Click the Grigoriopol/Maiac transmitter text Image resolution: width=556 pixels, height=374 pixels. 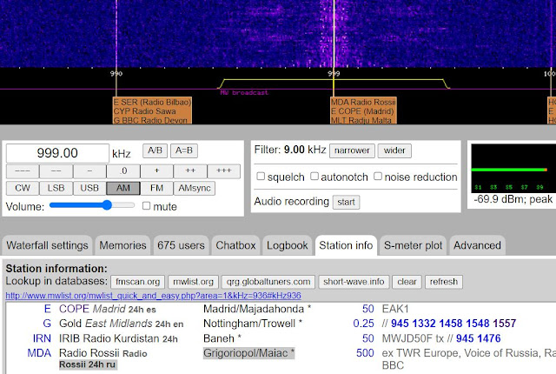click(x=249, y=353)
